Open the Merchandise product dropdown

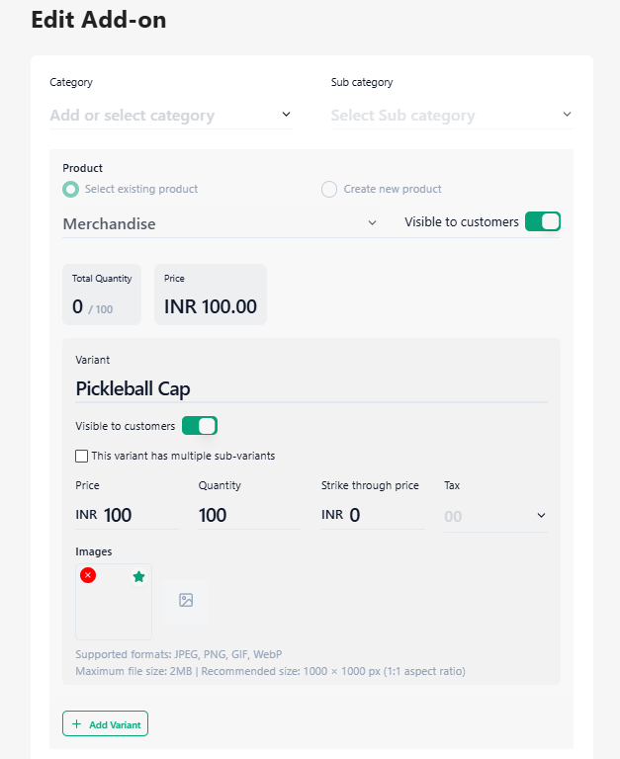pyautogui.click(x=220, y=223)
